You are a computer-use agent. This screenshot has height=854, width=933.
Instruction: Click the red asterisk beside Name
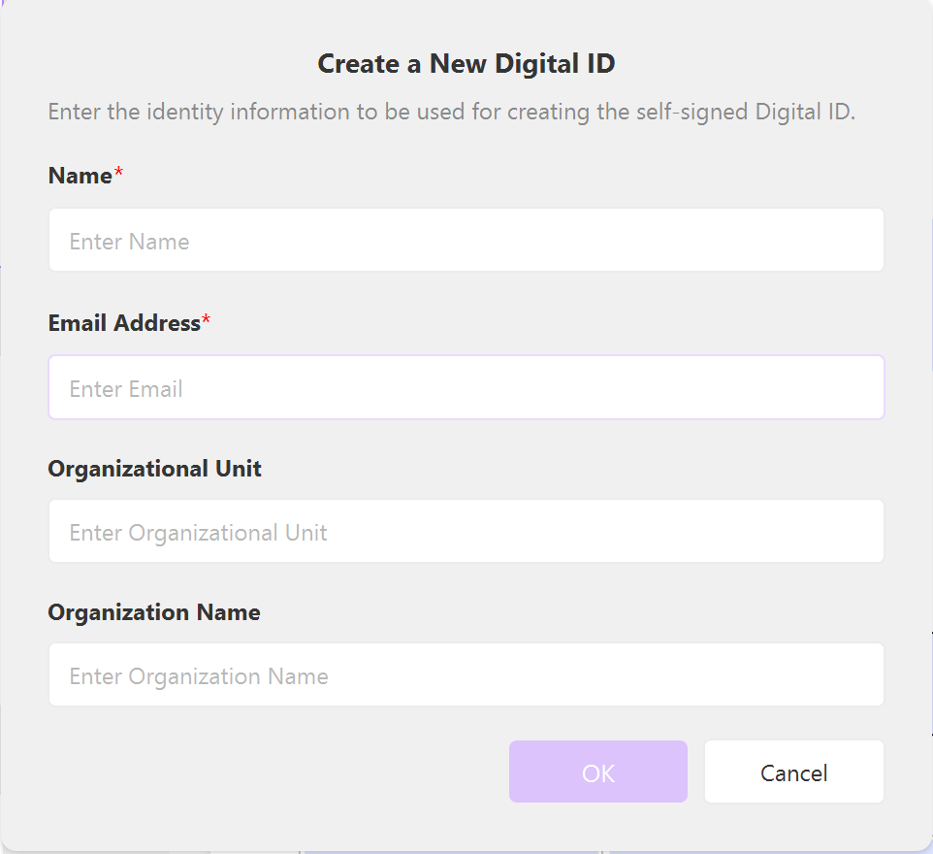(119, 174)
